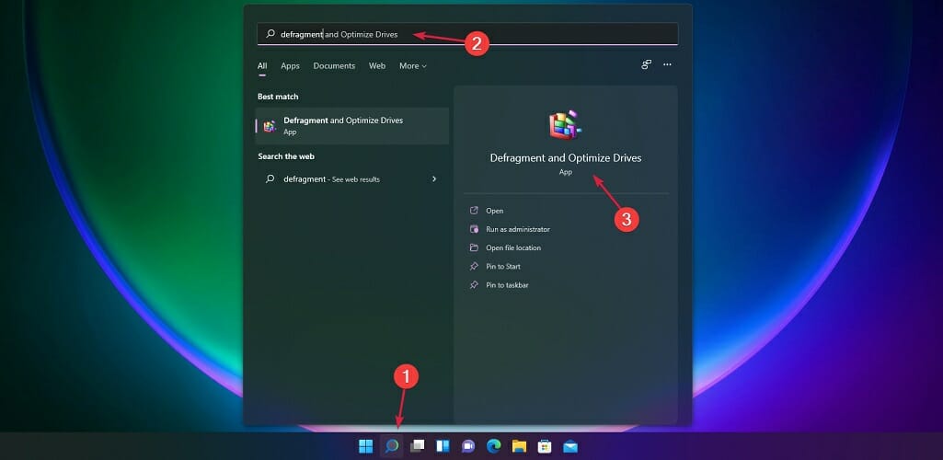Select Pin to taskbar
943x460 pixels.
click(507, 285)
